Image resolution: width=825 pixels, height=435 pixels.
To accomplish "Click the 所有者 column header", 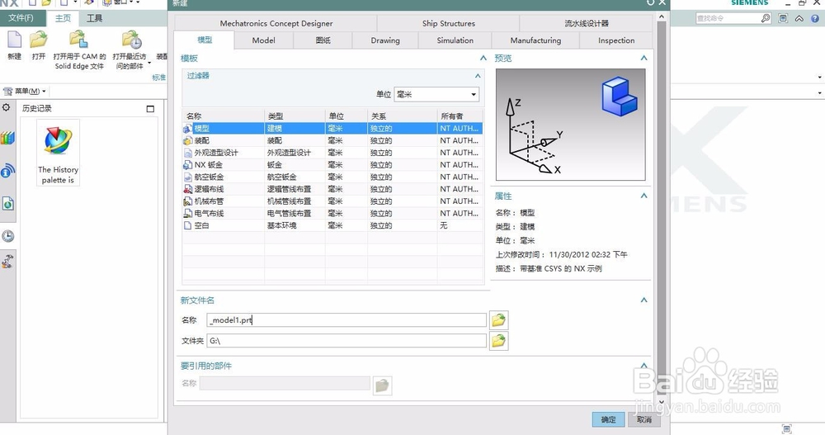I will pyautogui.click(x=460, y=116).
